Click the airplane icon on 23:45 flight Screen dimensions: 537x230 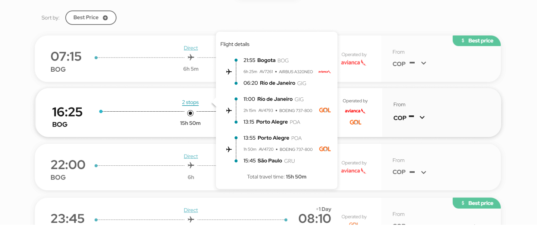pyautogui.click(x=191, y=220)
